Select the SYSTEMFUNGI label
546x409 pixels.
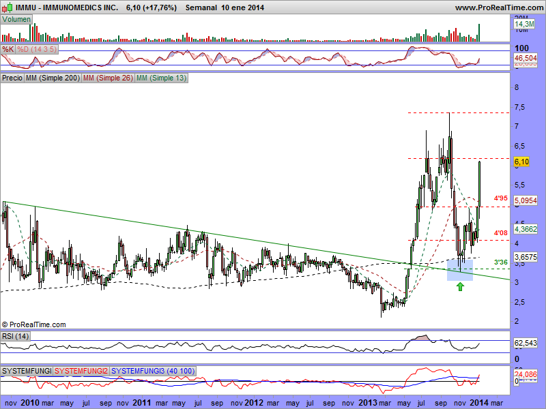(x=27, y=371)
